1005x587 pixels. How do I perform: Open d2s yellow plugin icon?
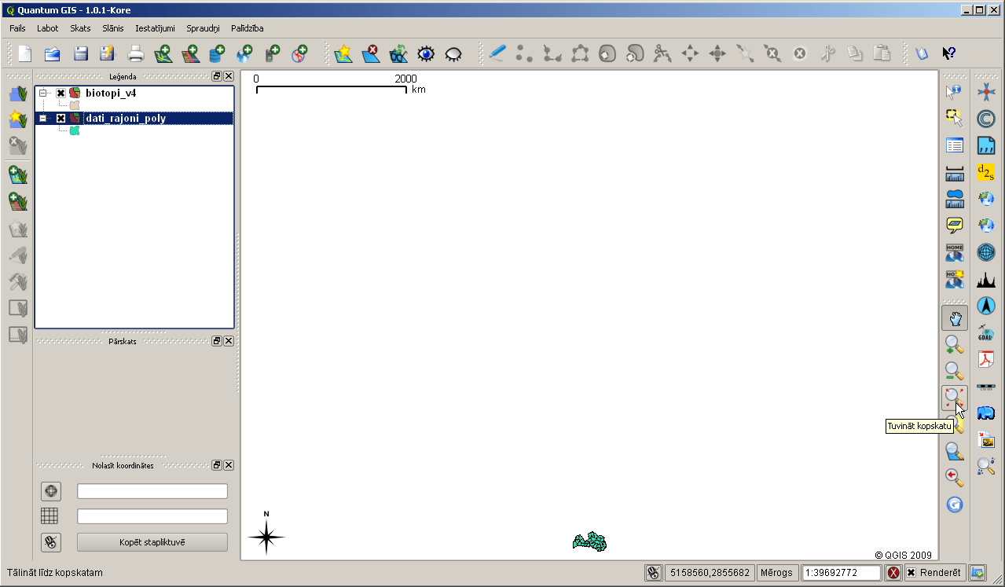[986, 172]
